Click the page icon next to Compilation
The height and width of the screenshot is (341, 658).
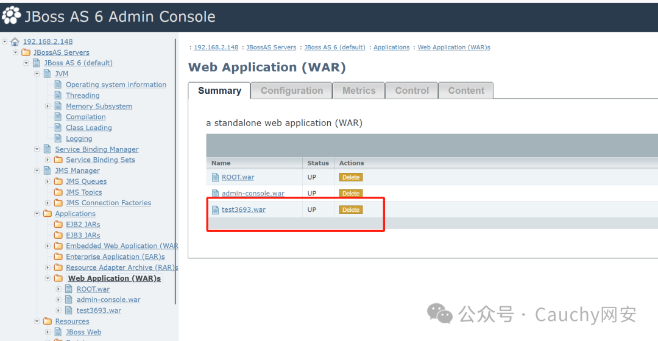(58, 116)
